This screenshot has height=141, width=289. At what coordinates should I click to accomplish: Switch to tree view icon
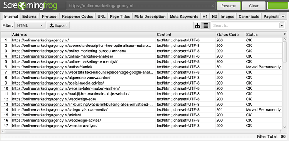(x=197, y=26)
